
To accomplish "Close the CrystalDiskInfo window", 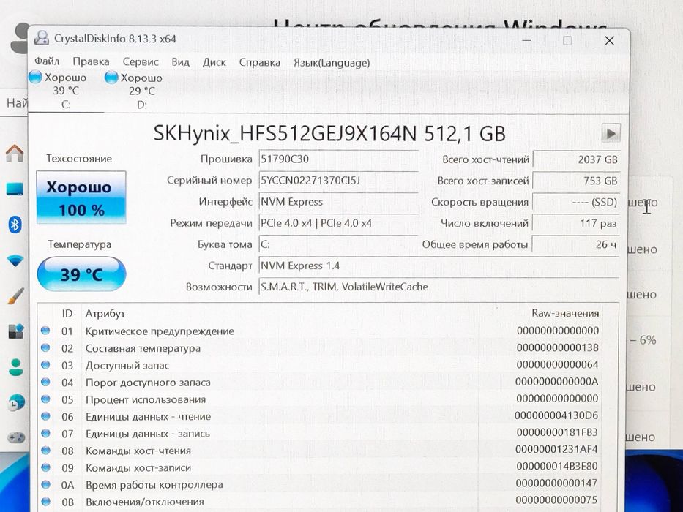I will coord(609,41).
